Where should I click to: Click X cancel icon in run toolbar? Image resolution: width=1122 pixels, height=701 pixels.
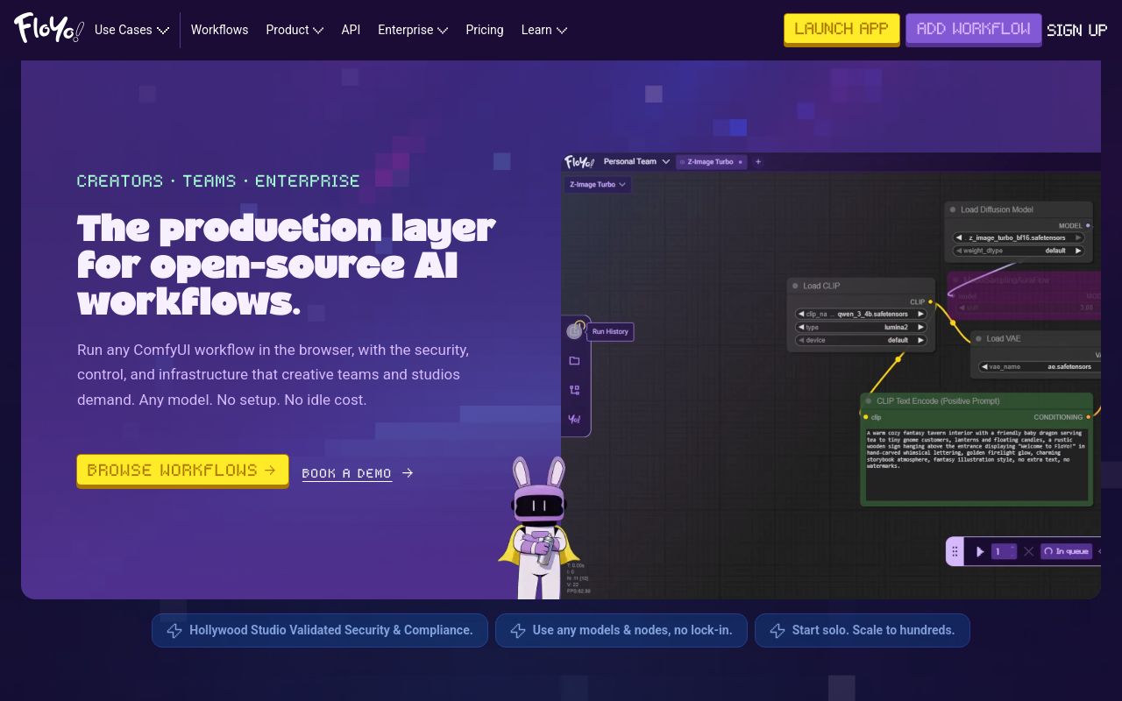1028,551
